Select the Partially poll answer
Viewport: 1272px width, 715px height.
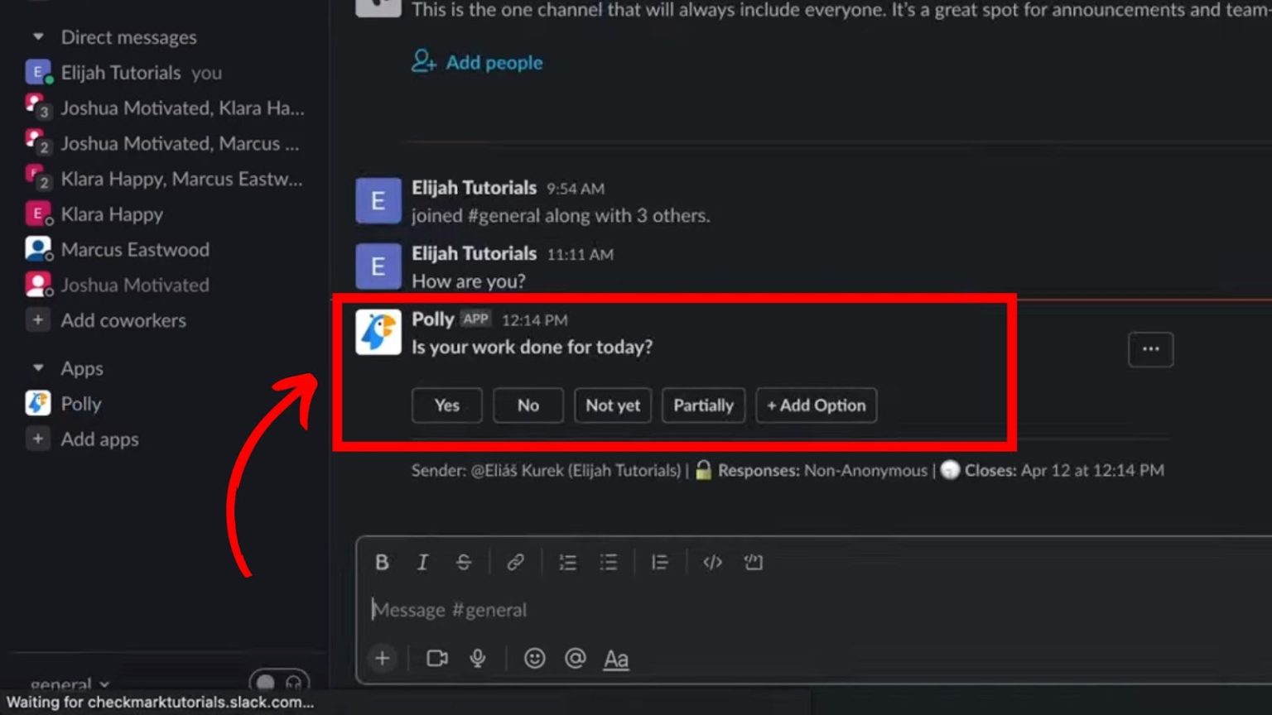pyautogui.click(x=703, y=405)
